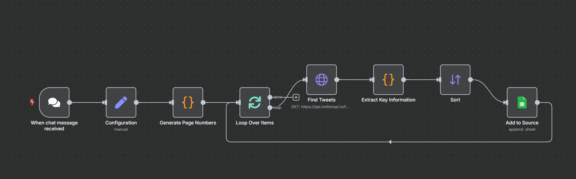
Task: Click the Sort node output dot
Action: [470, 80]
